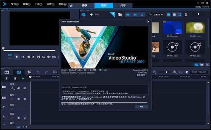Undo the last action
Viewport: 211px width, 130px height.
tap(38, 73)
